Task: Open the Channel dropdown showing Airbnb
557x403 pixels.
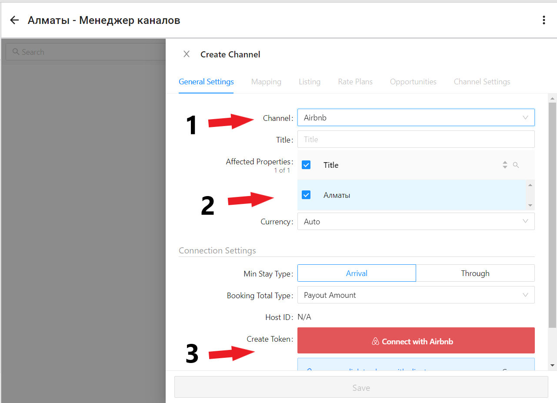Action: pos(416,117)
